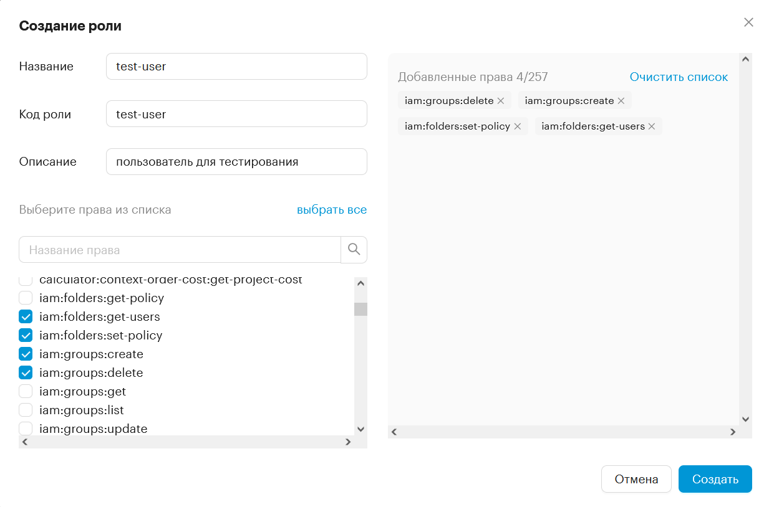The height and width of the screenshot is (507, 769).
Task: Click the Отмена button
Action: click(x=636, y=479)
